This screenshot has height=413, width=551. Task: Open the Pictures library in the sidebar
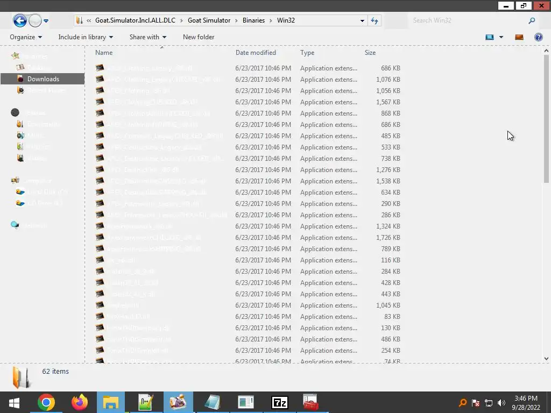(x=33, y=147)
